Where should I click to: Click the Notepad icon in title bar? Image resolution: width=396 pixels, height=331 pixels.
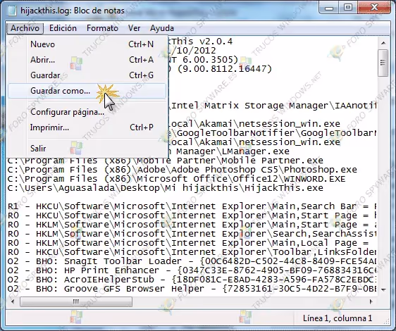point(12,11)
